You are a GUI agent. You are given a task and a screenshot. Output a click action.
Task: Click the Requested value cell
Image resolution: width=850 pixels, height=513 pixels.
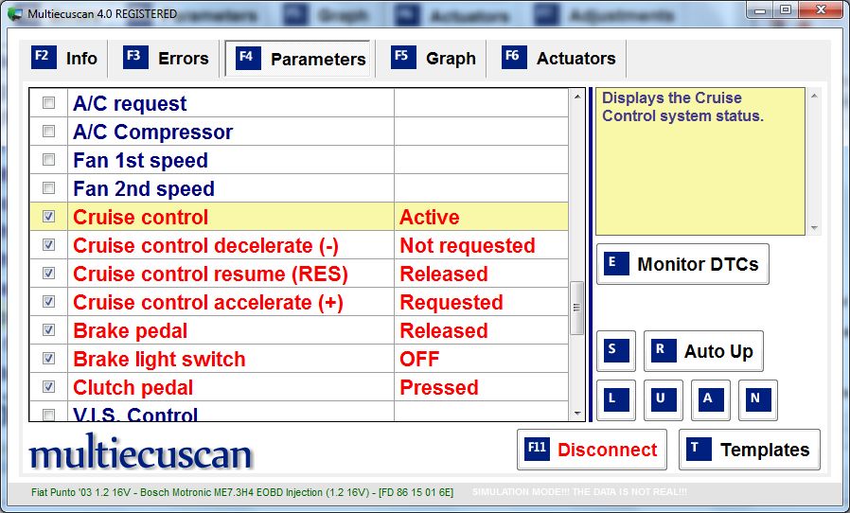click(482, 302)
